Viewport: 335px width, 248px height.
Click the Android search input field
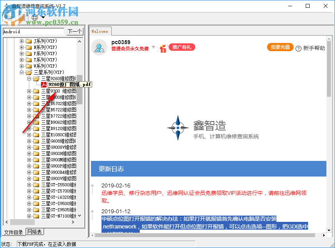click(x=33, y=31)
